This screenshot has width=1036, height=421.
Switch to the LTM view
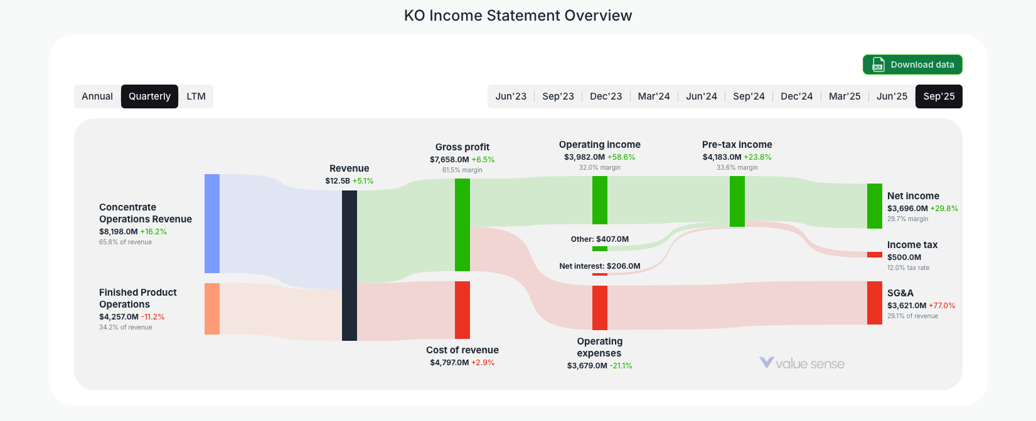click(196, 96)
